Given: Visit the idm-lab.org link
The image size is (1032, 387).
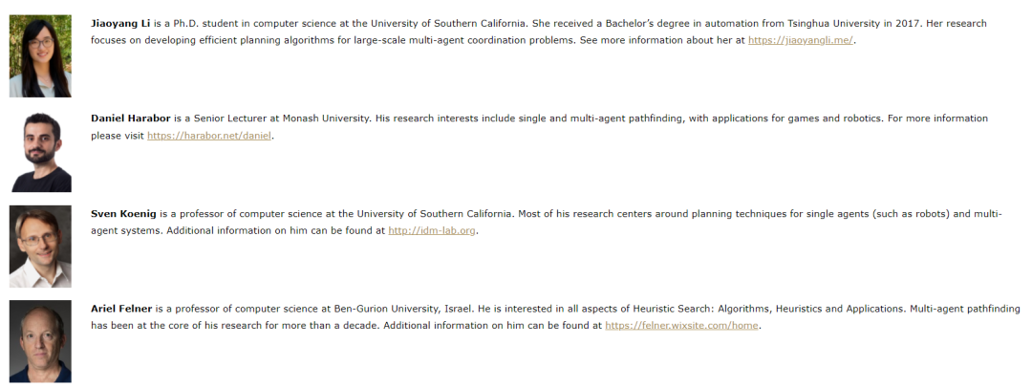Looking at the screenshot, I should [432, 231].
